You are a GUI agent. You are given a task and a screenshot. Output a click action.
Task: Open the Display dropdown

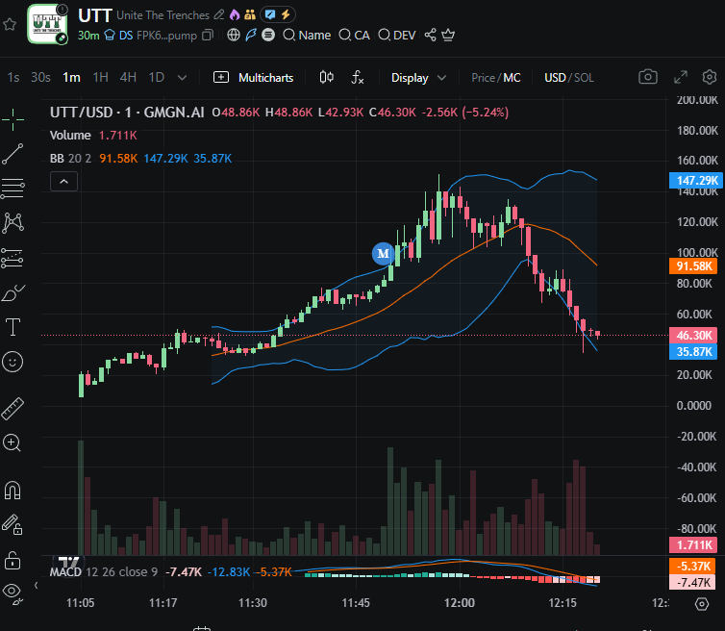[419, 78]
